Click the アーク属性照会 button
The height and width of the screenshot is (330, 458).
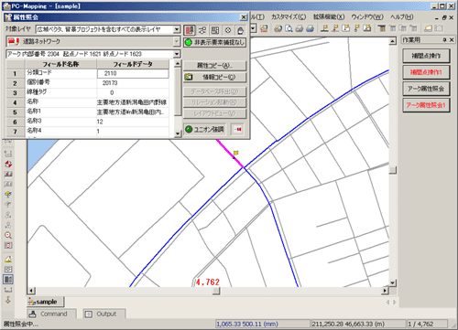click(426, 89)
